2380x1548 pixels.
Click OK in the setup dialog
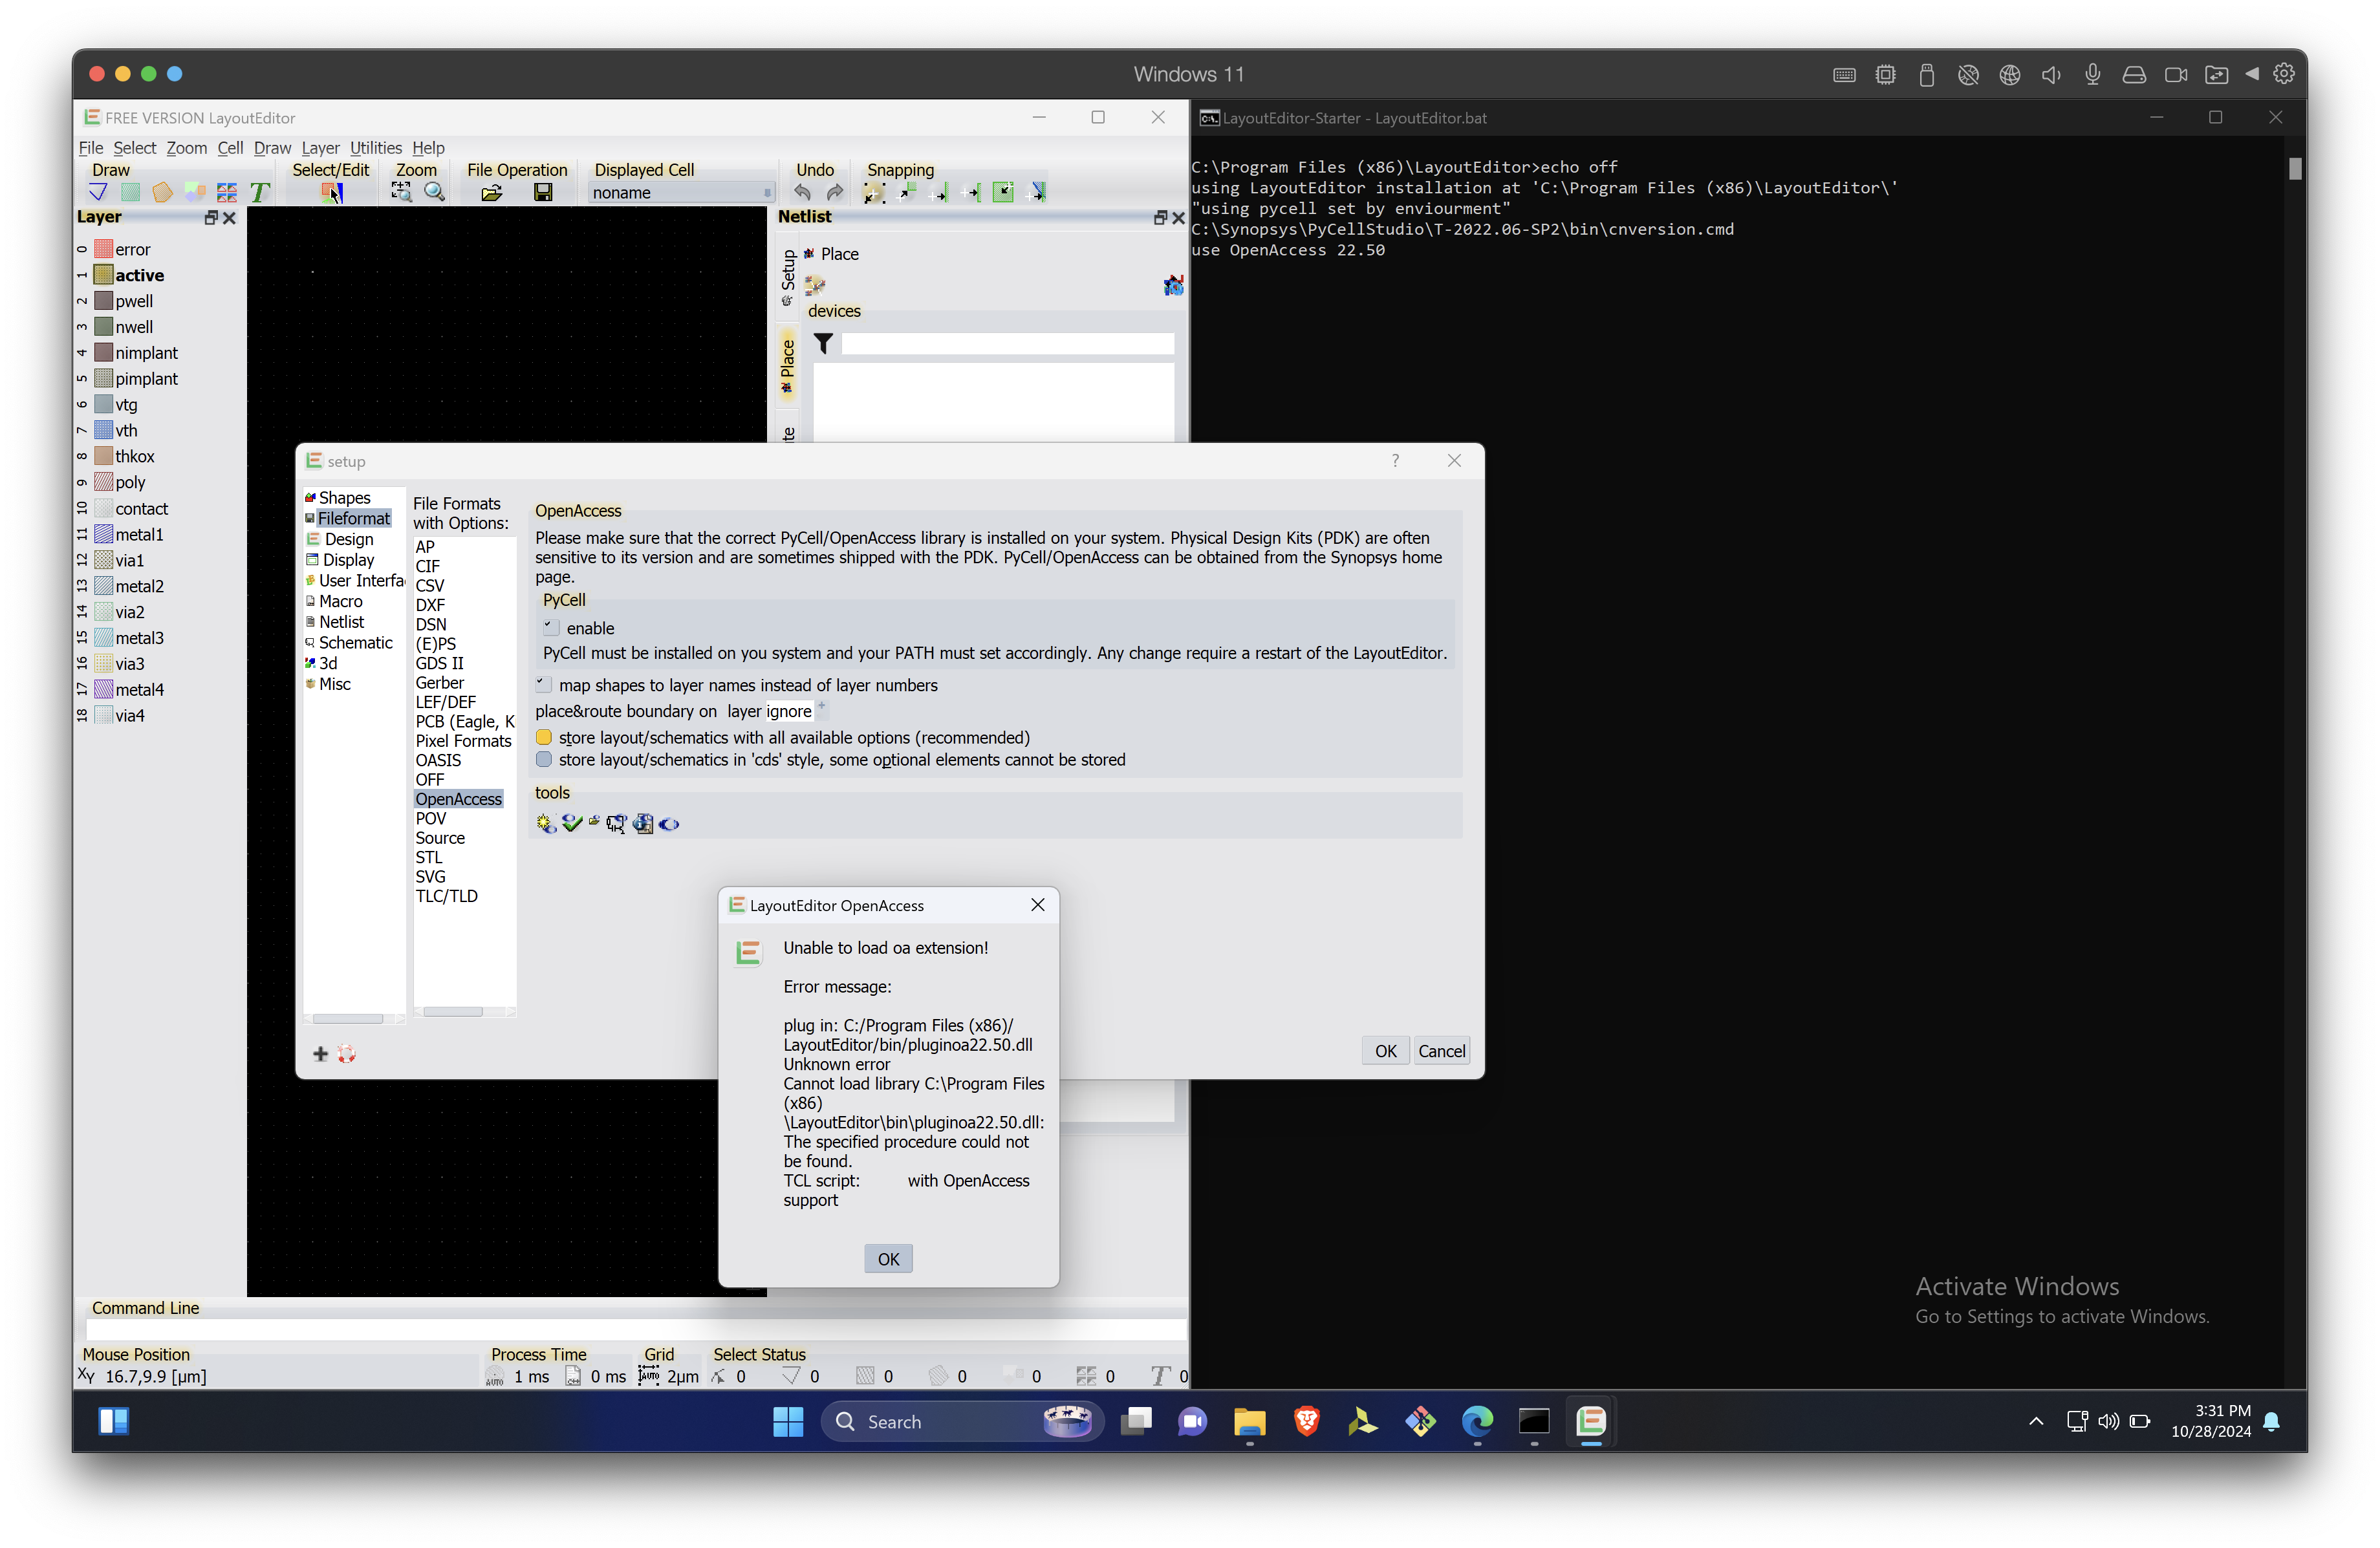click(1385, 1051)
